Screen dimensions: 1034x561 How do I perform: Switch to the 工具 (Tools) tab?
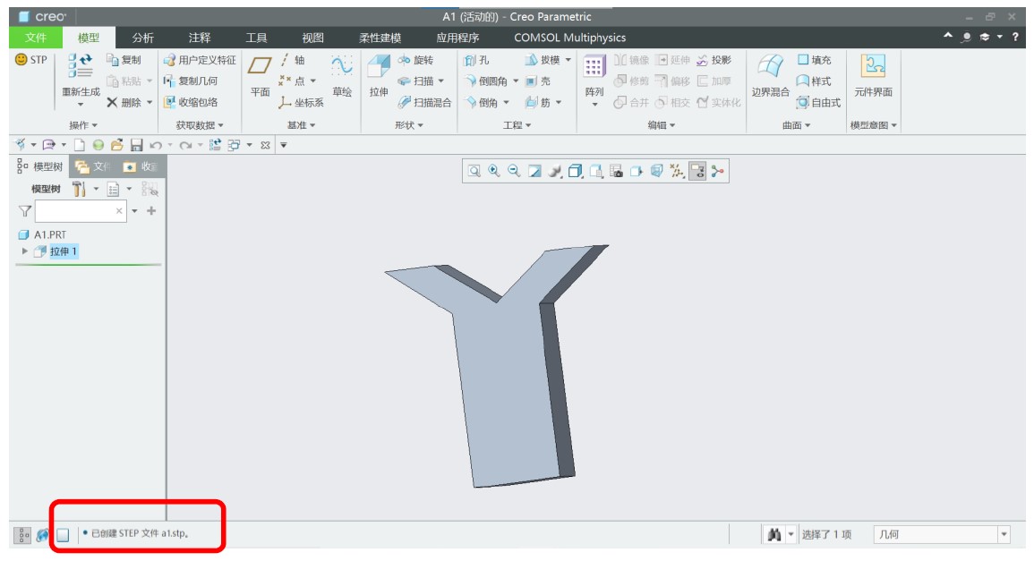point(256,38)
